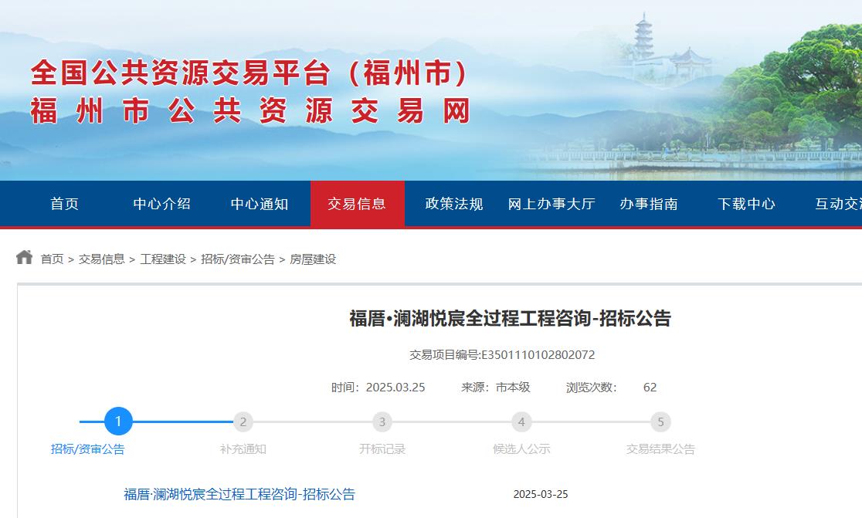Go to 办事指南 navigation item
The height and width of the screenshot is (518, 862).
pos(649,204)
